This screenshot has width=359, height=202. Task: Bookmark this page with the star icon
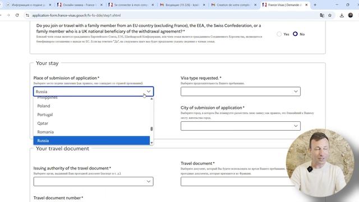pyautogui.click(x=330, y=15)
